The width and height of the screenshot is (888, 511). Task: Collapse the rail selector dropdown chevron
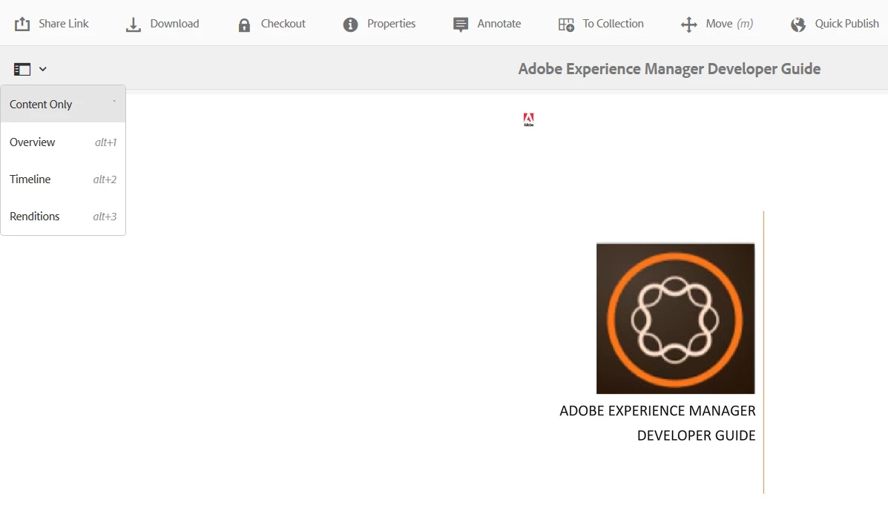42,69
